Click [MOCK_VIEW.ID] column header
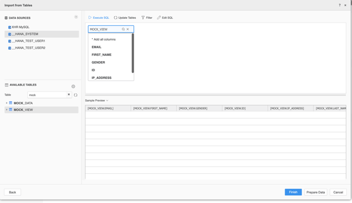 (245, 109)
